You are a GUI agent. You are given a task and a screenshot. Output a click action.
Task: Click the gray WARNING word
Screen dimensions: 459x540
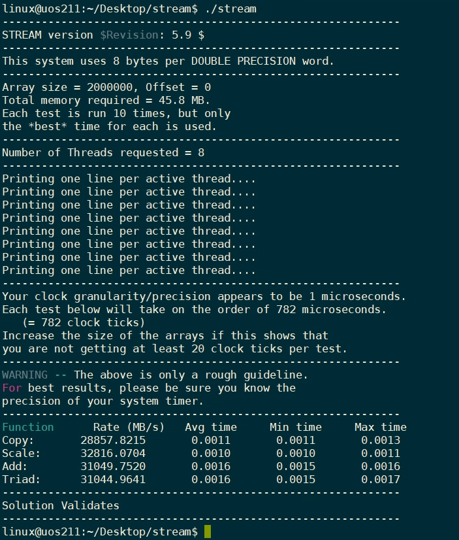[25, 375]
